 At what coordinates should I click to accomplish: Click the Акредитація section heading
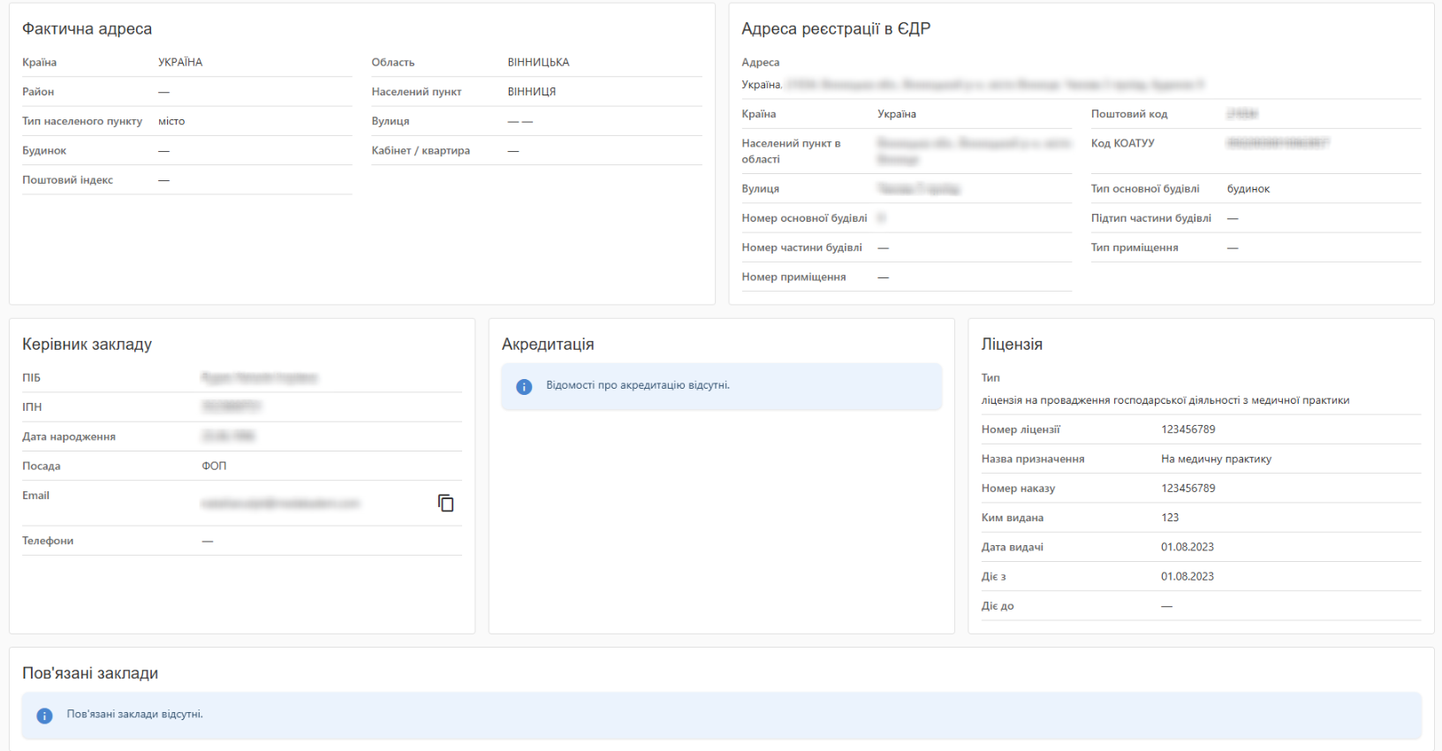pos(548,345)
